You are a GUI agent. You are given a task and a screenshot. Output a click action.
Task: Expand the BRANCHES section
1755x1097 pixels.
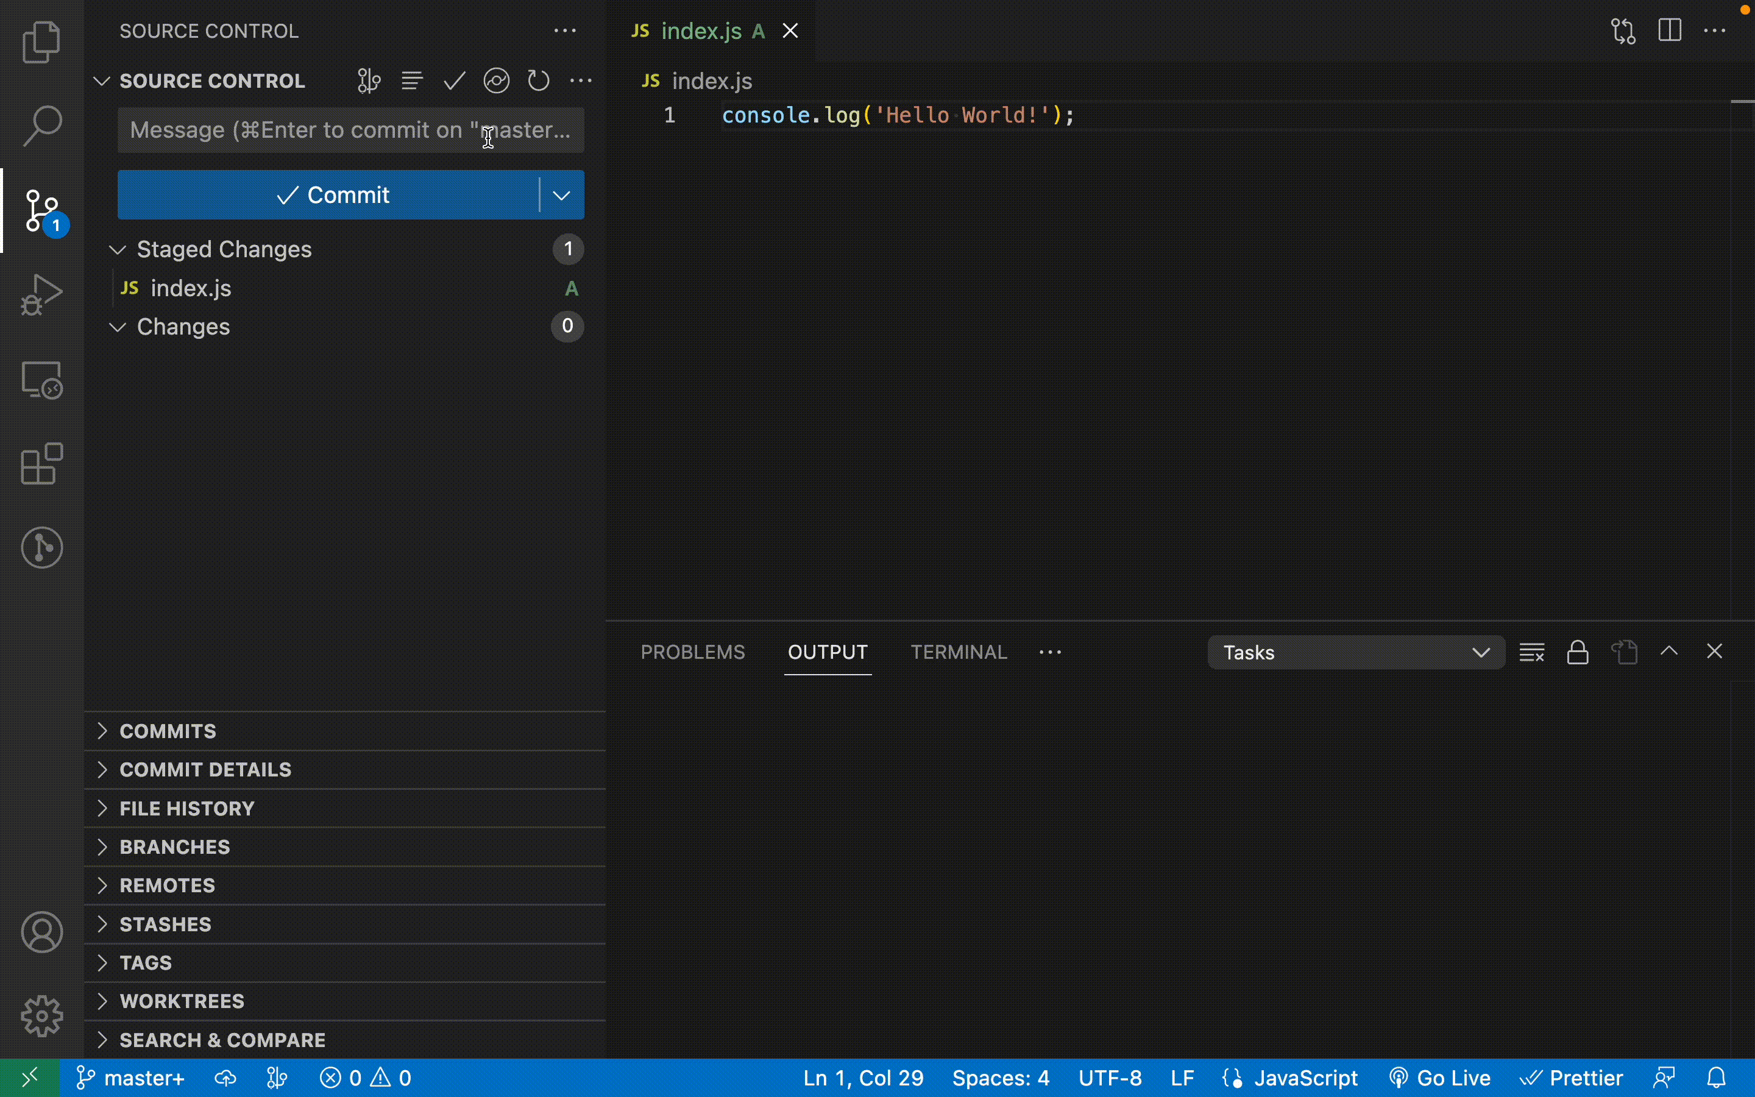pos(175,847)
